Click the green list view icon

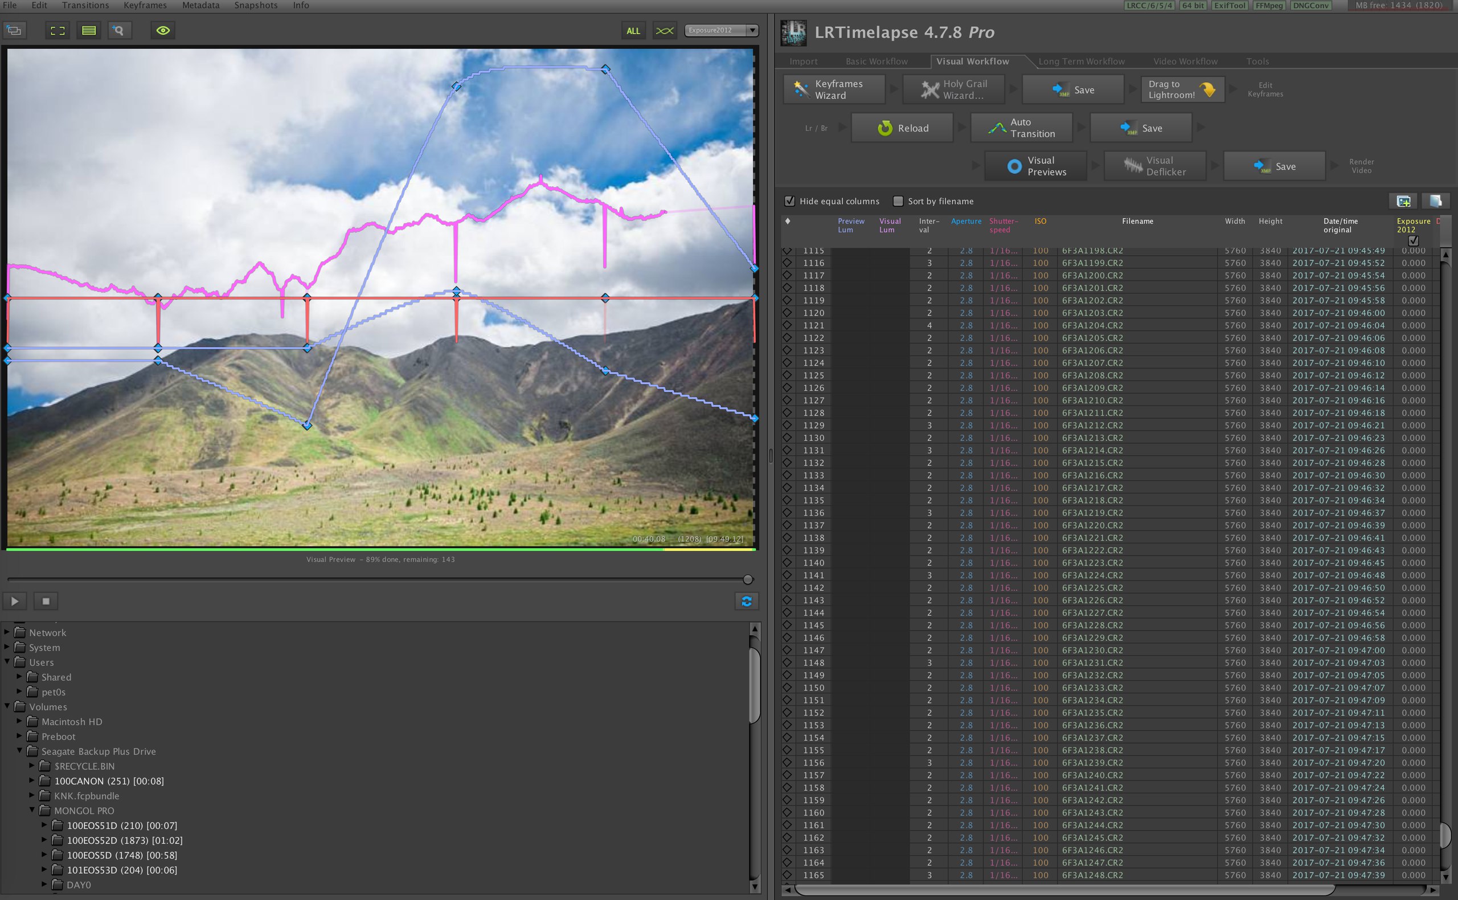point(89,30)
